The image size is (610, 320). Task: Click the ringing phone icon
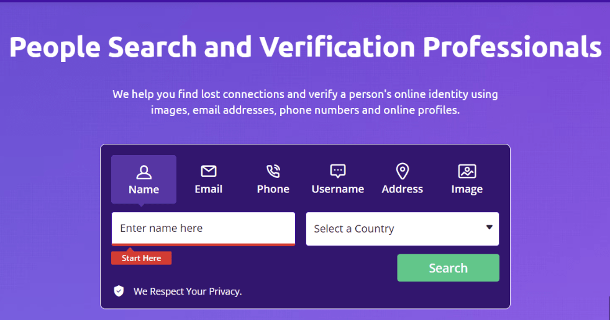273,171
